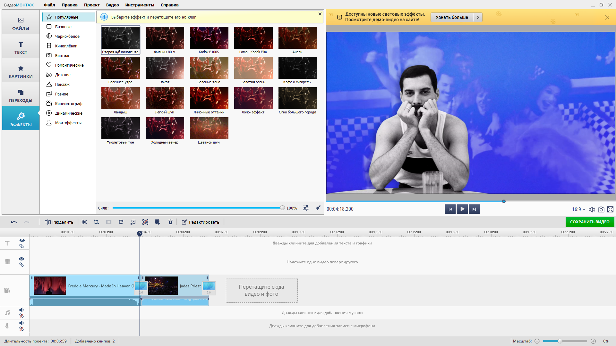
Task: Click the rotate clip icon
Action: tap(121, 222)
